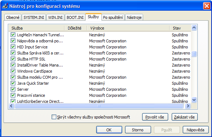The image size is (212, 137).
Task: Sort by Výrobce column header
Action: click(128, 28)
